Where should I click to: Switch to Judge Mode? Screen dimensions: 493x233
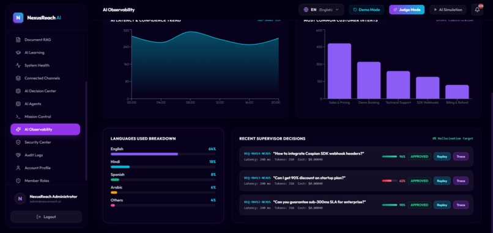pos(407,10)
